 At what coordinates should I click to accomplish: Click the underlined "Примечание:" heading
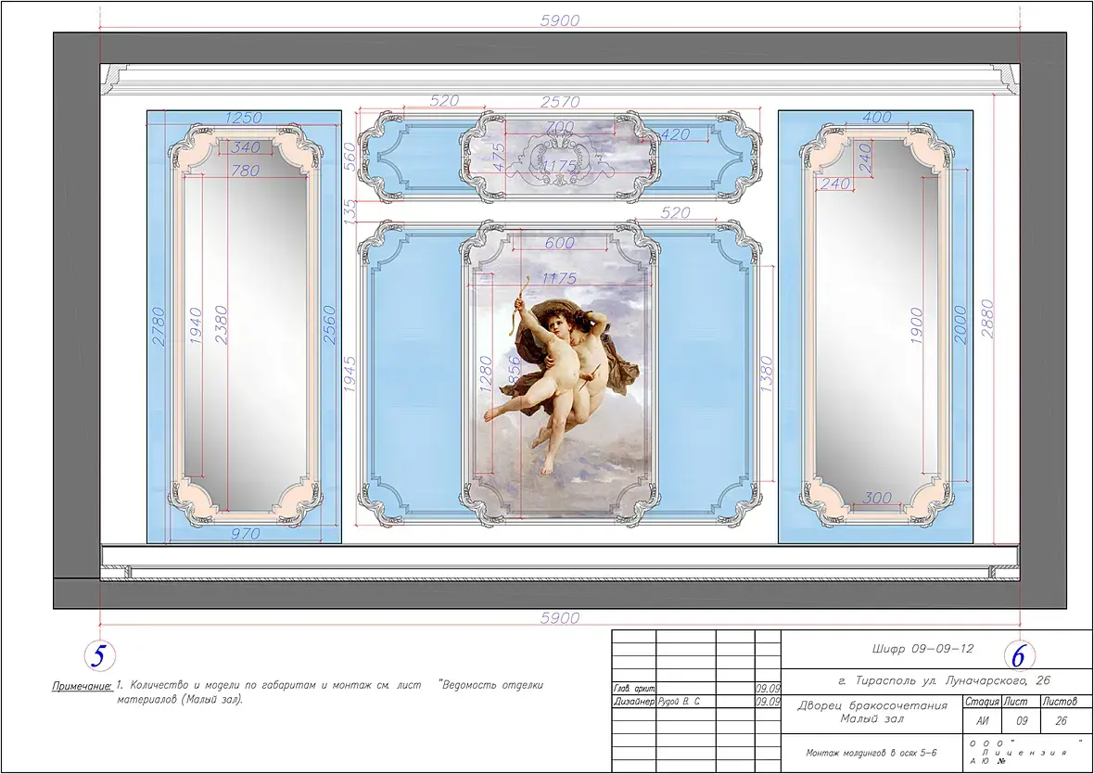click(x=83, y=686)
